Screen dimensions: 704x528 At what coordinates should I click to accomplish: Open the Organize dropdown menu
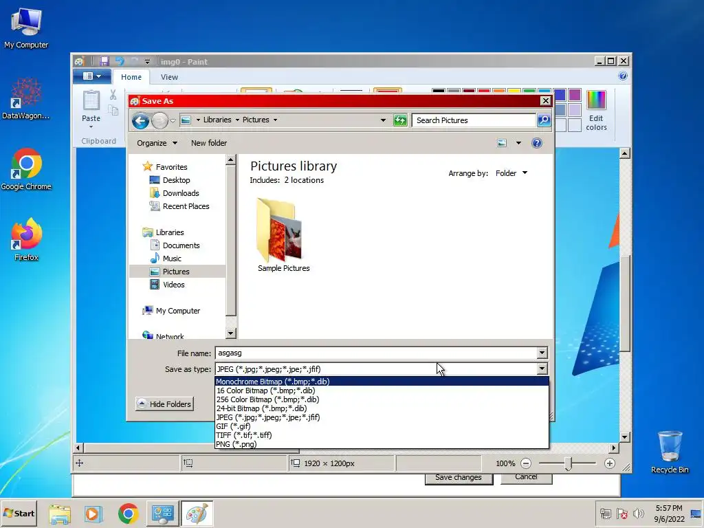pos(157,143)
